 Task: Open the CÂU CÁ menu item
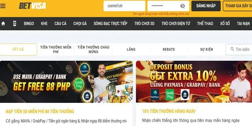60,24
